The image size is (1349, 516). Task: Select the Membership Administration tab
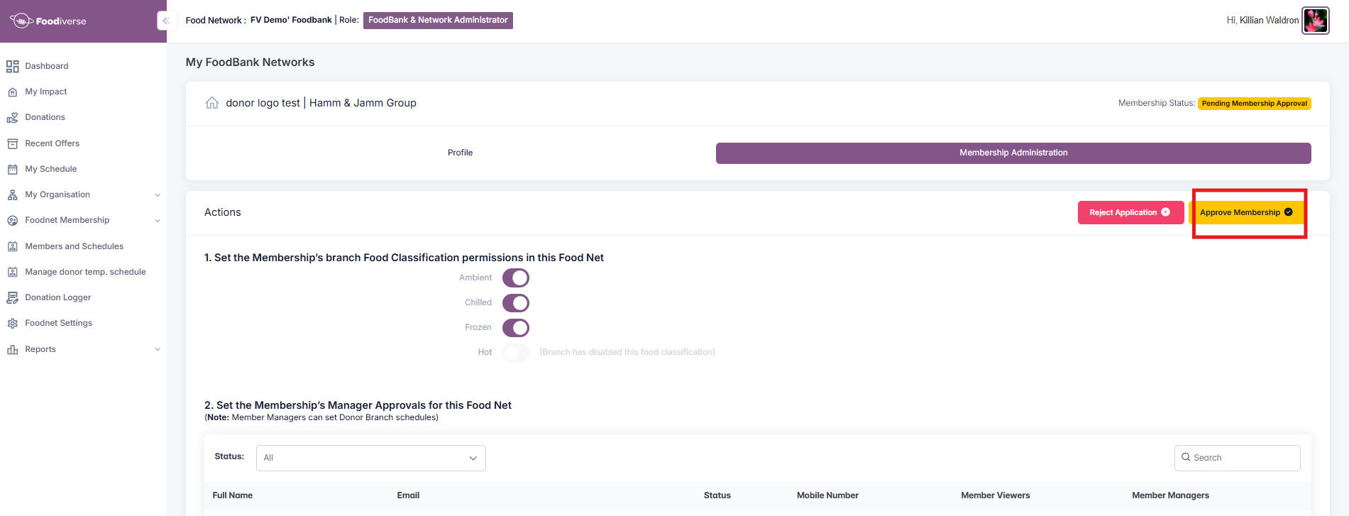[x=1013, y=153]
